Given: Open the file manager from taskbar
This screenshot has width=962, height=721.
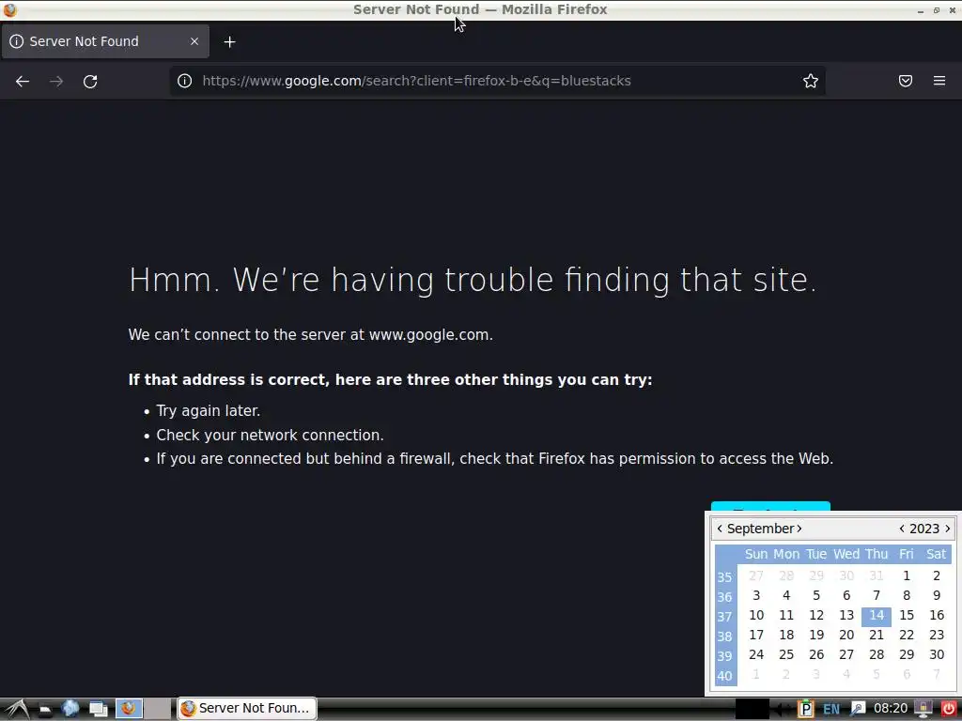Looking at the screenshot, I should click(x=45, y=710).
